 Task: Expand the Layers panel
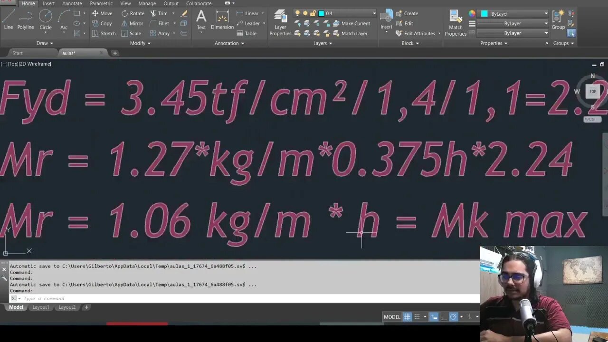point(323,43)
